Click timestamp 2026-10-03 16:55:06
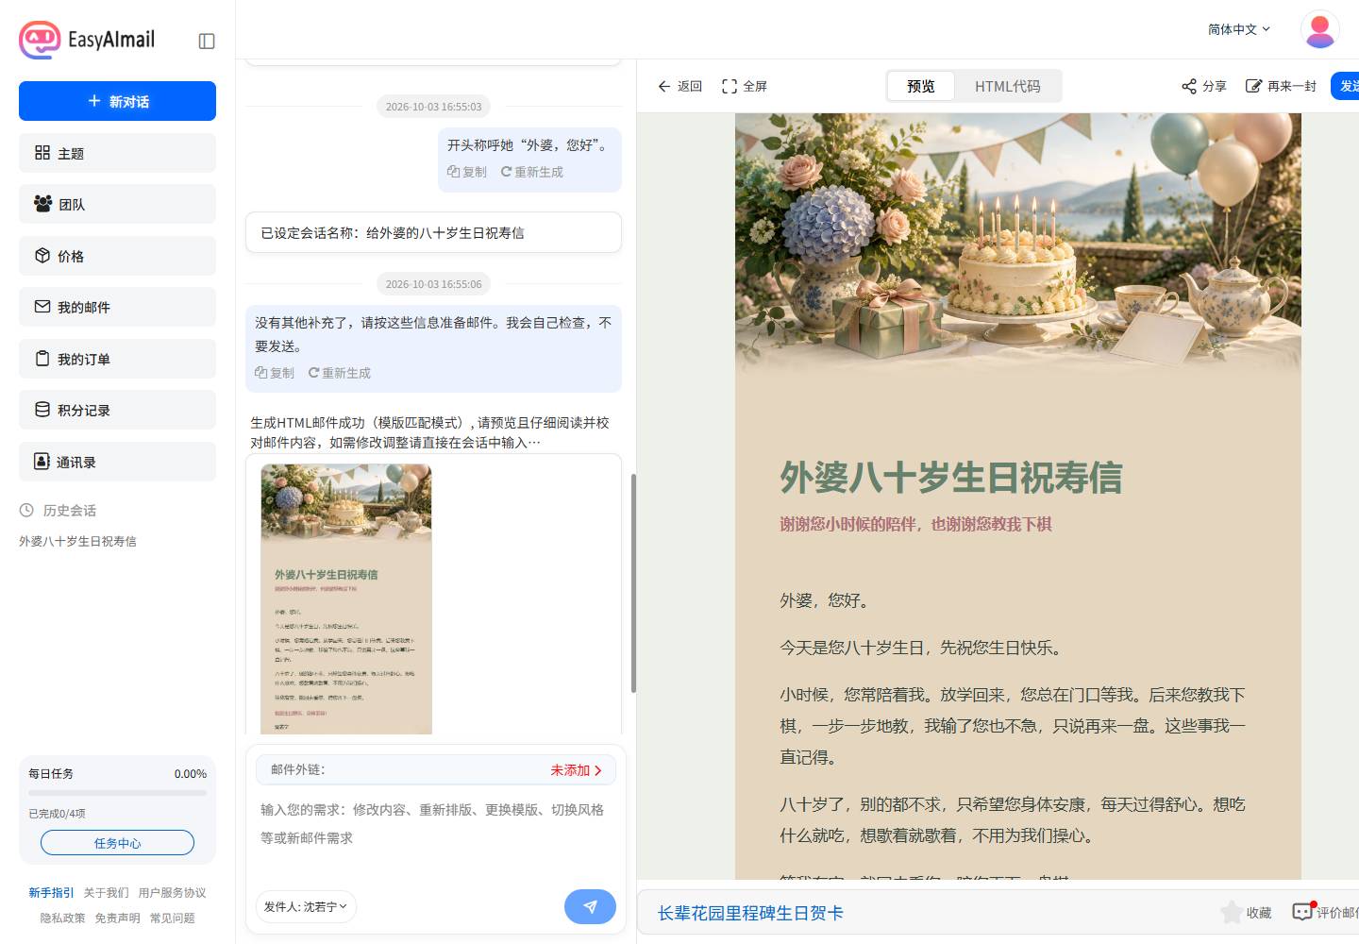 click(433, 284)
